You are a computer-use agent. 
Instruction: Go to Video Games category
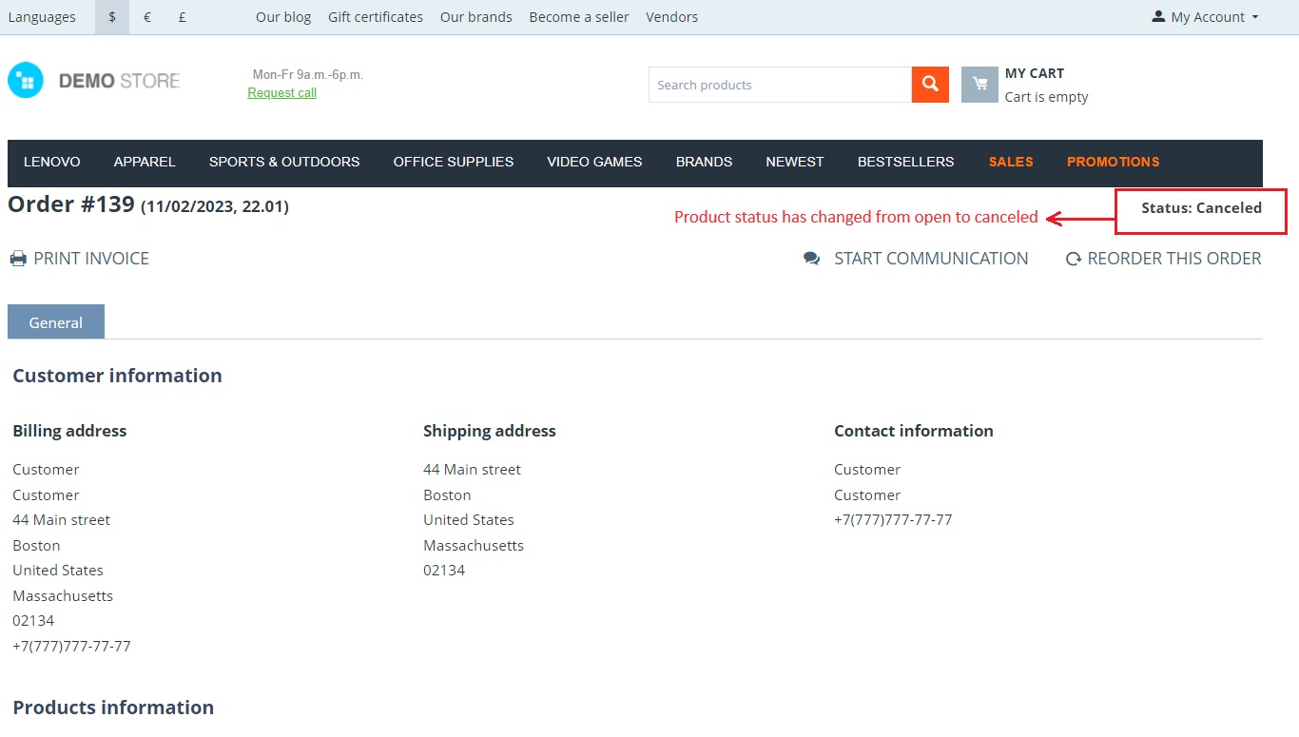pos(594,162)
